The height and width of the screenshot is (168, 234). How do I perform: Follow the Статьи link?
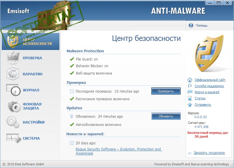point(200,98)
